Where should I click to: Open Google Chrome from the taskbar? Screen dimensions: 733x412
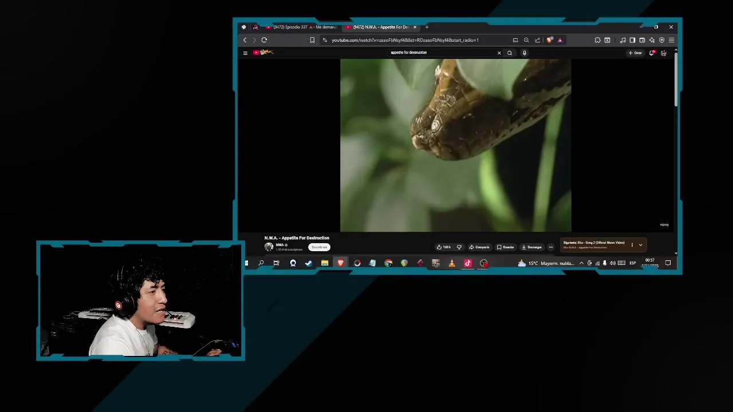click(x=389, y=263)
